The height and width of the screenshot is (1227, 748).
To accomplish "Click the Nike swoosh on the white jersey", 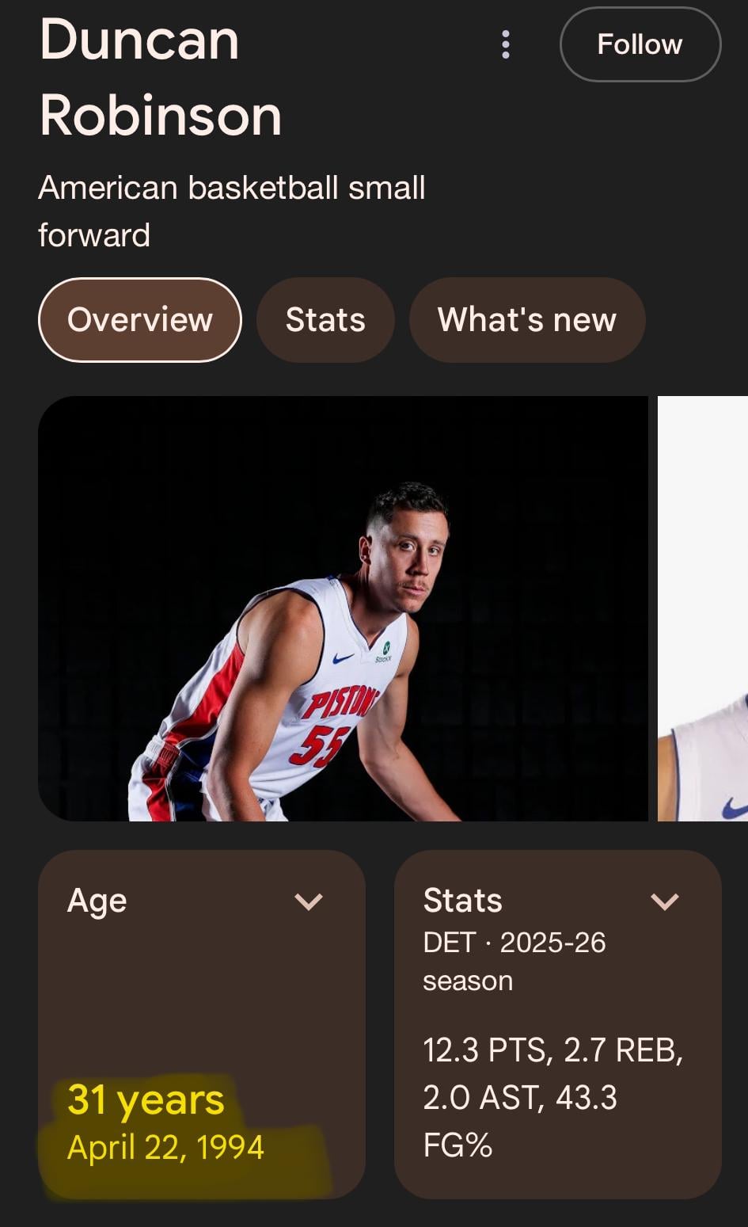I will (343, 658).
